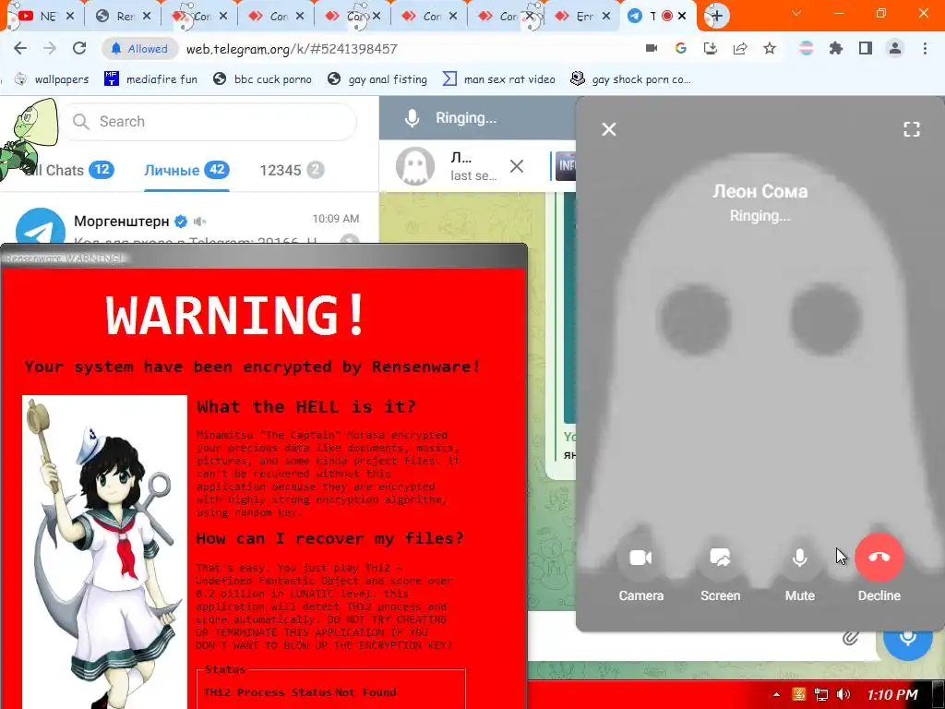Click the 1:10 PM taskbar clock
Viewport: 945px width, 709px height.
892,695
